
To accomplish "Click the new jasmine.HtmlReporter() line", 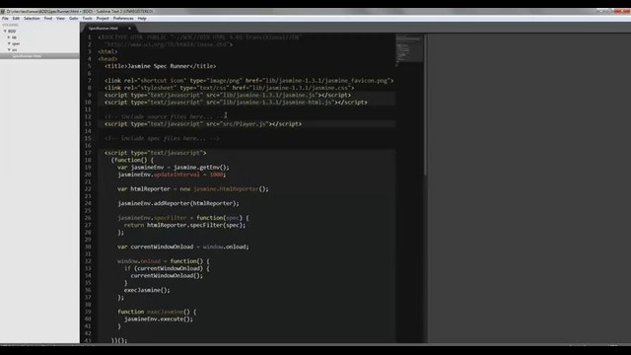I will [193, 188].
